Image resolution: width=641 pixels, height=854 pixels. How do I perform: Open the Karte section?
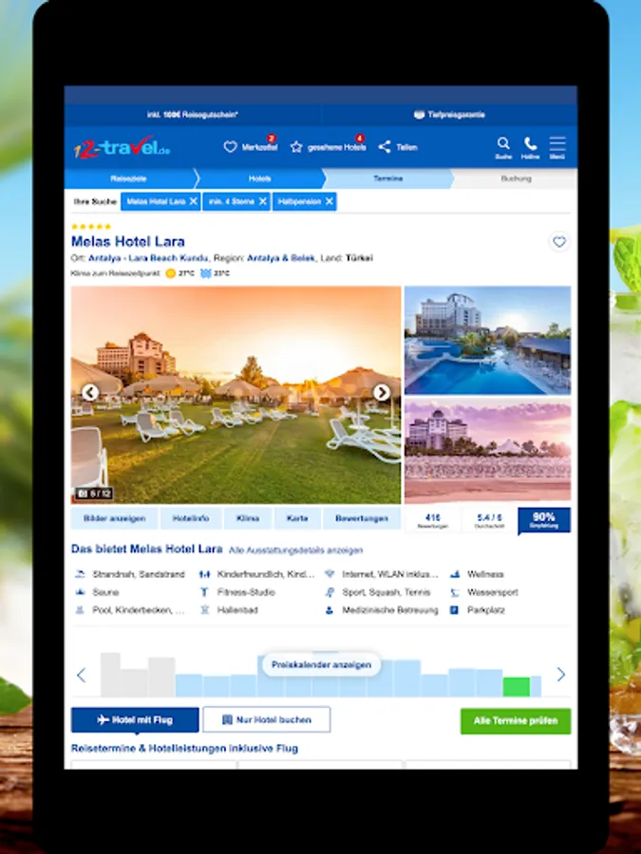pyautogui.click(x=297, y=518)
